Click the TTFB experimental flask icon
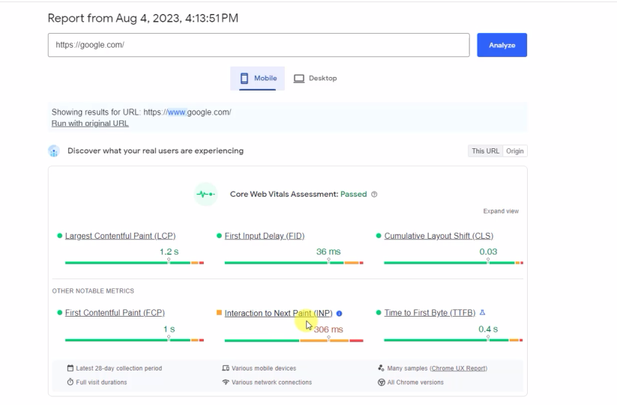Screen dimensions: 617x405 click(482, 313)
